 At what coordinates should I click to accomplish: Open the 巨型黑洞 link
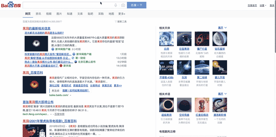pyautogui.click(x=184, y=49)
